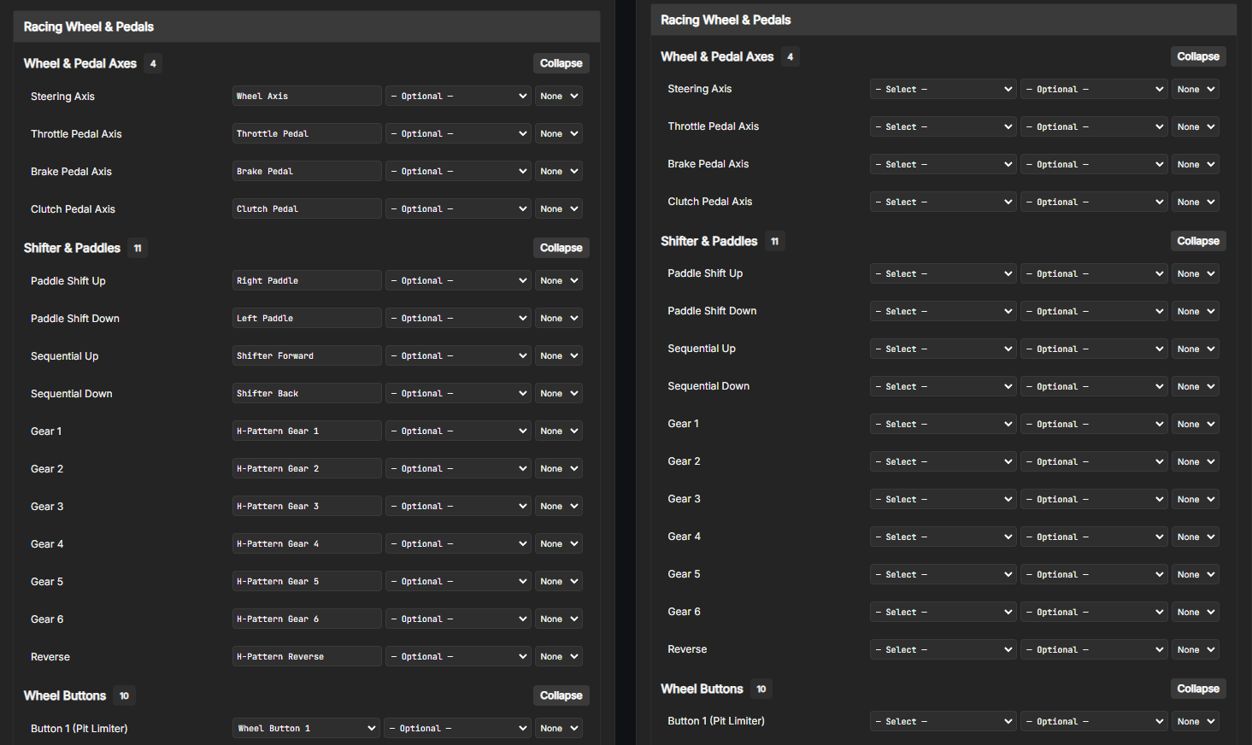Open Select dropdown for Throttle Pedal Axis
This screenshot has height=745, width=1252.
coord(943,126)
